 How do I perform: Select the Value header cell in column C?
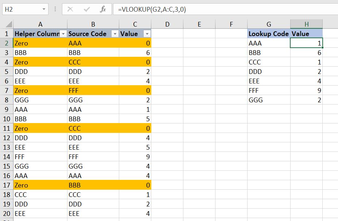tap(131, 33)
